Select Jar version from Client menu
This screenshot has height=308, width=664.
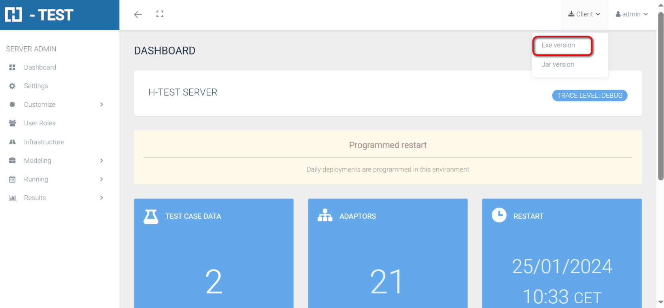coord(558,64)
